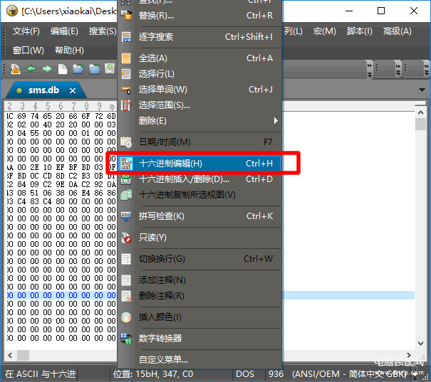431x382 pixels.
Task: Choose 选择范围(S)... menu entry
Action: pos(200,105)
